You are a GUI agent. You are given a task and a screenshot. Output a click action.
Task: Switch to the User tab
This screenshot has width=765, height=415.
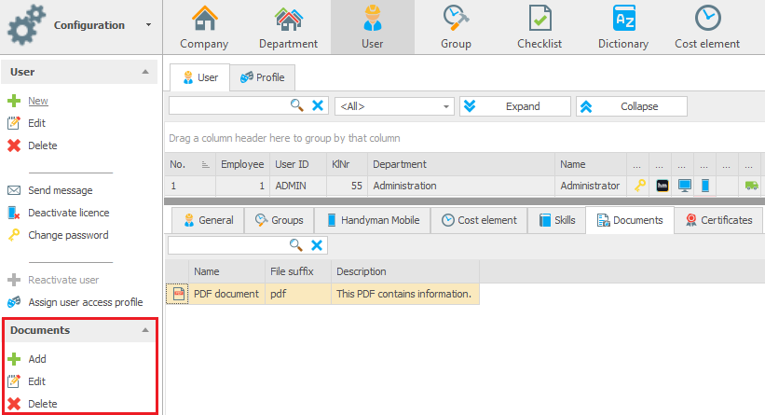pyautogui.click(x=200, y=77)
